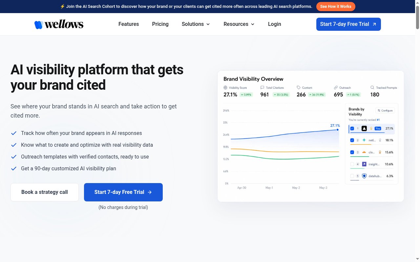Image resolution: width=420 pixels, height=262 pixels.
Task: Click the Configure button in Brands by Visibility
Action: tap(385, 110)
